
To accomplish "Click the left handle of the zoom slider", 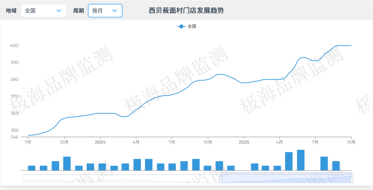I will [220, 179].
